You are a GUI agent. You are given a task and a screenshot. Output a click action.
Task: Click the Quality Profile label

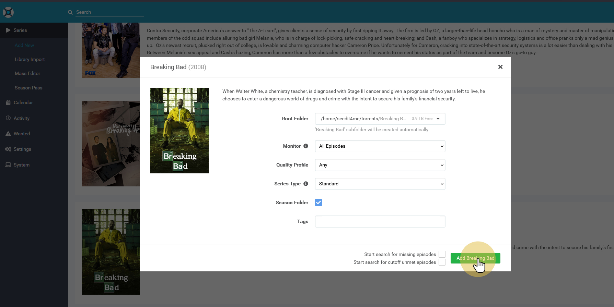click(292, 165)
